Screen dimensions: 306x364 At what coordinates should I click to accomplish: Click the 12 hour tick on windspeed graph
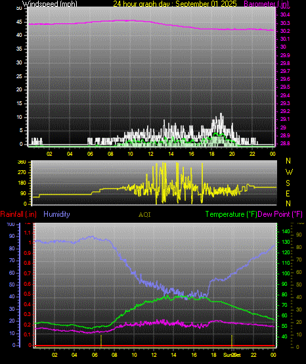point(150,154)
